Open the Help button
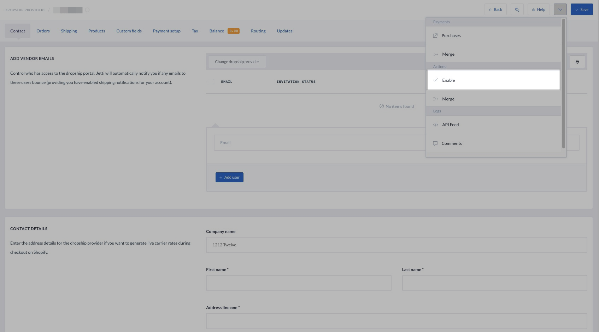 click(539, 10)
